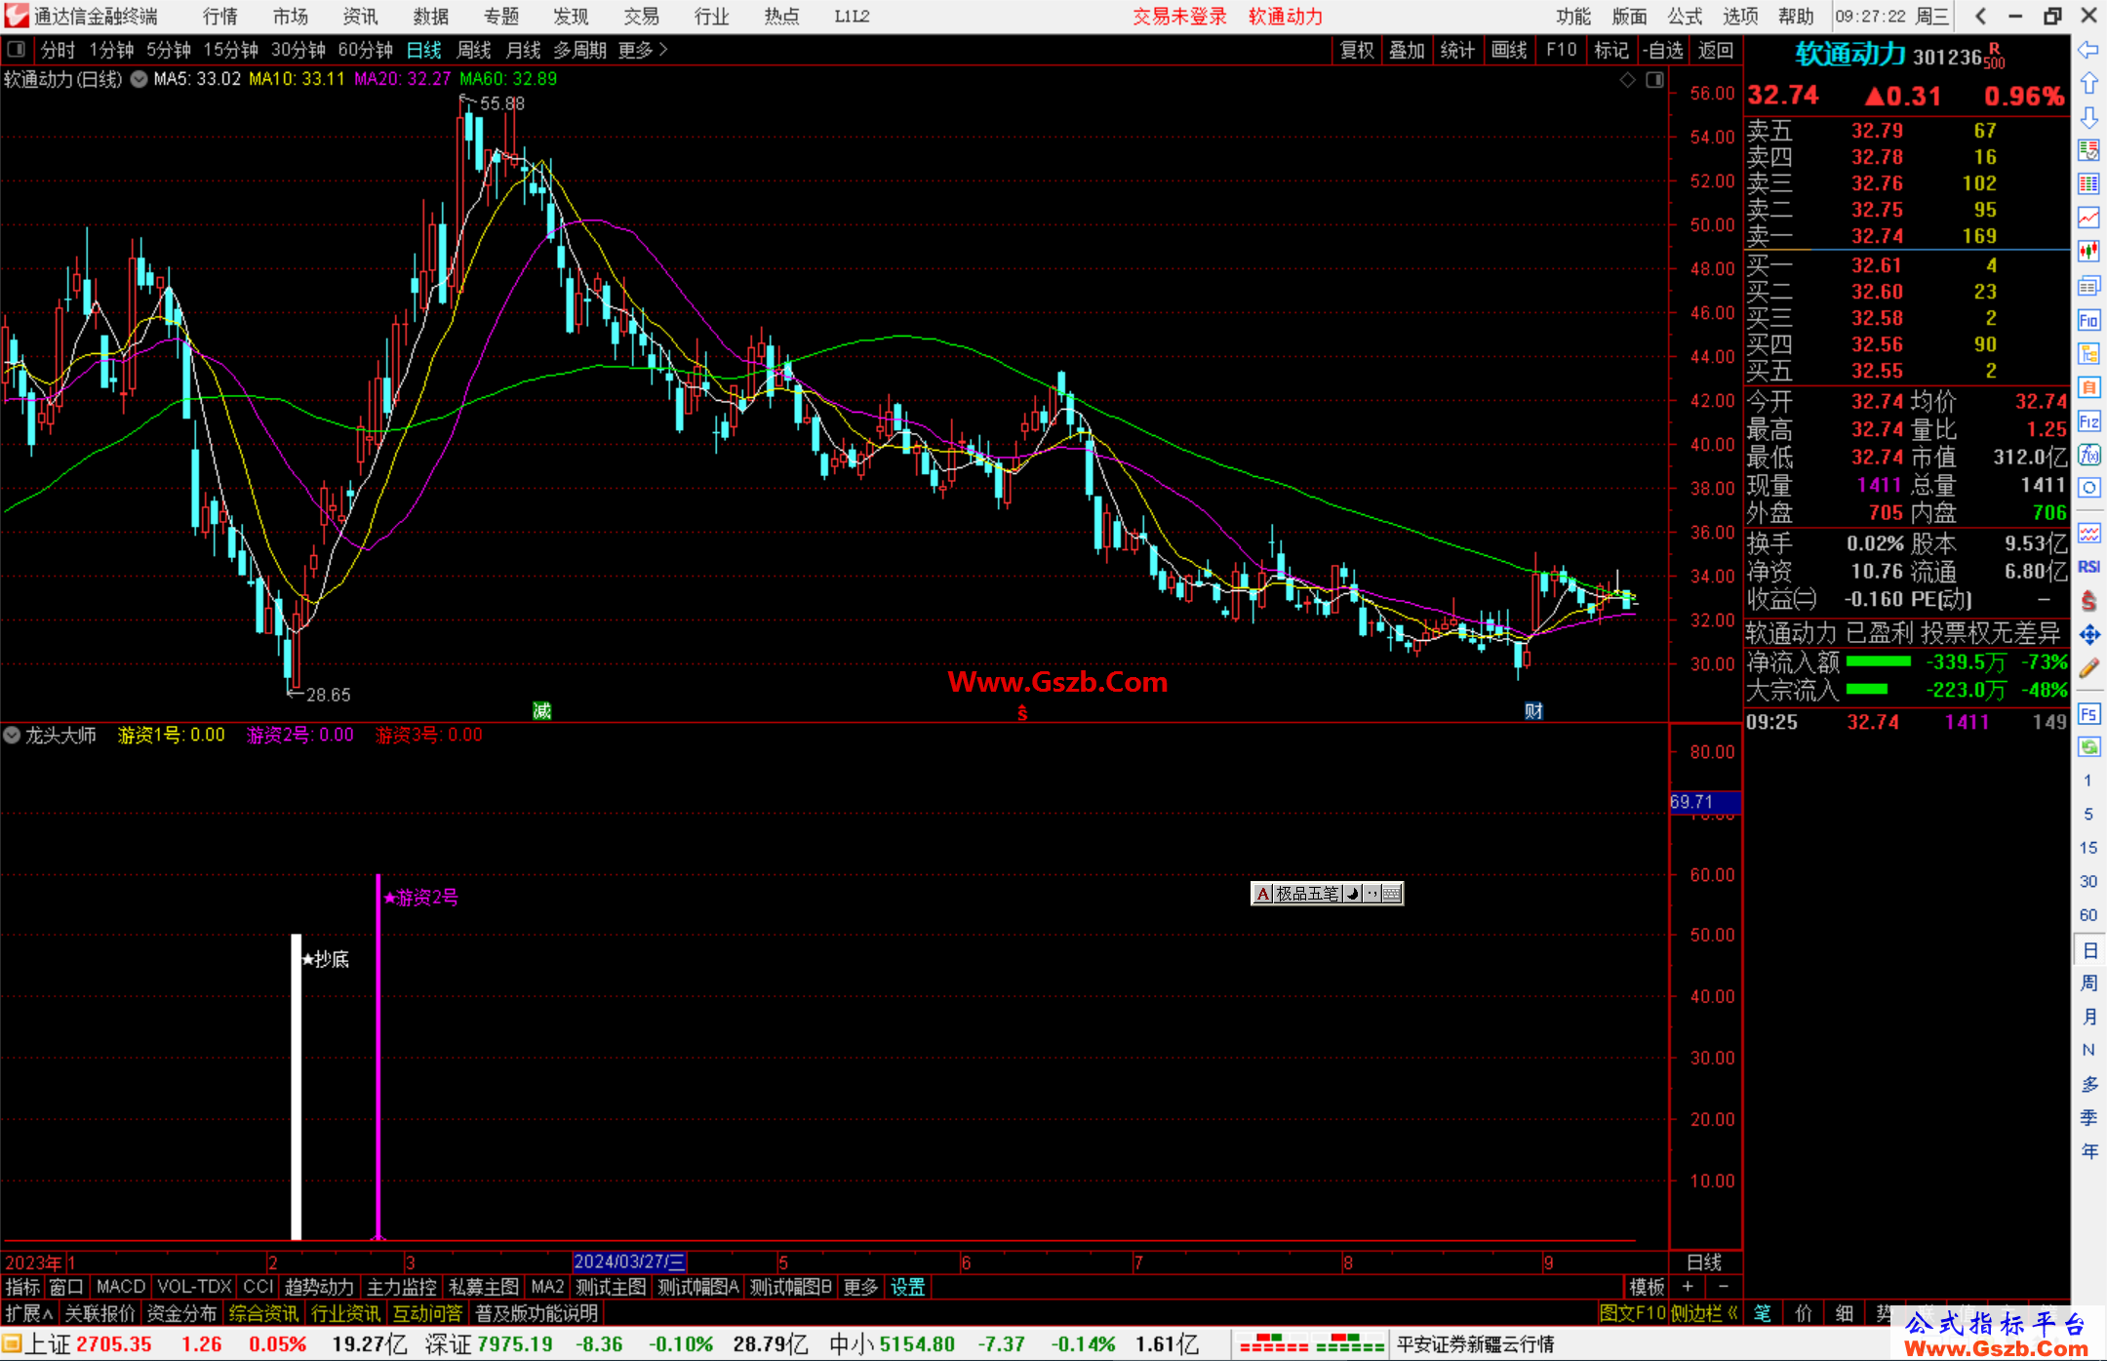Open the tree structure sidebar icon

tap(2088, 353)
